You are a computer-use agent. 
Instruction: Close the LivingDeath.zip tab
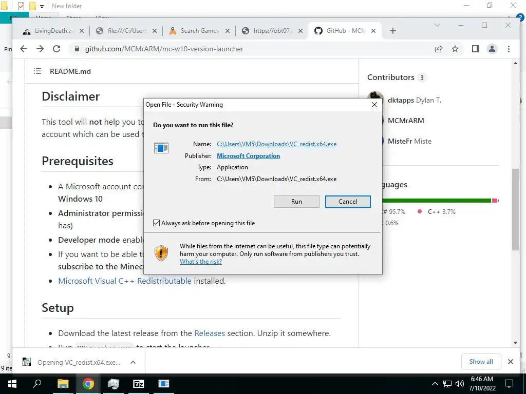coord(82,31)
